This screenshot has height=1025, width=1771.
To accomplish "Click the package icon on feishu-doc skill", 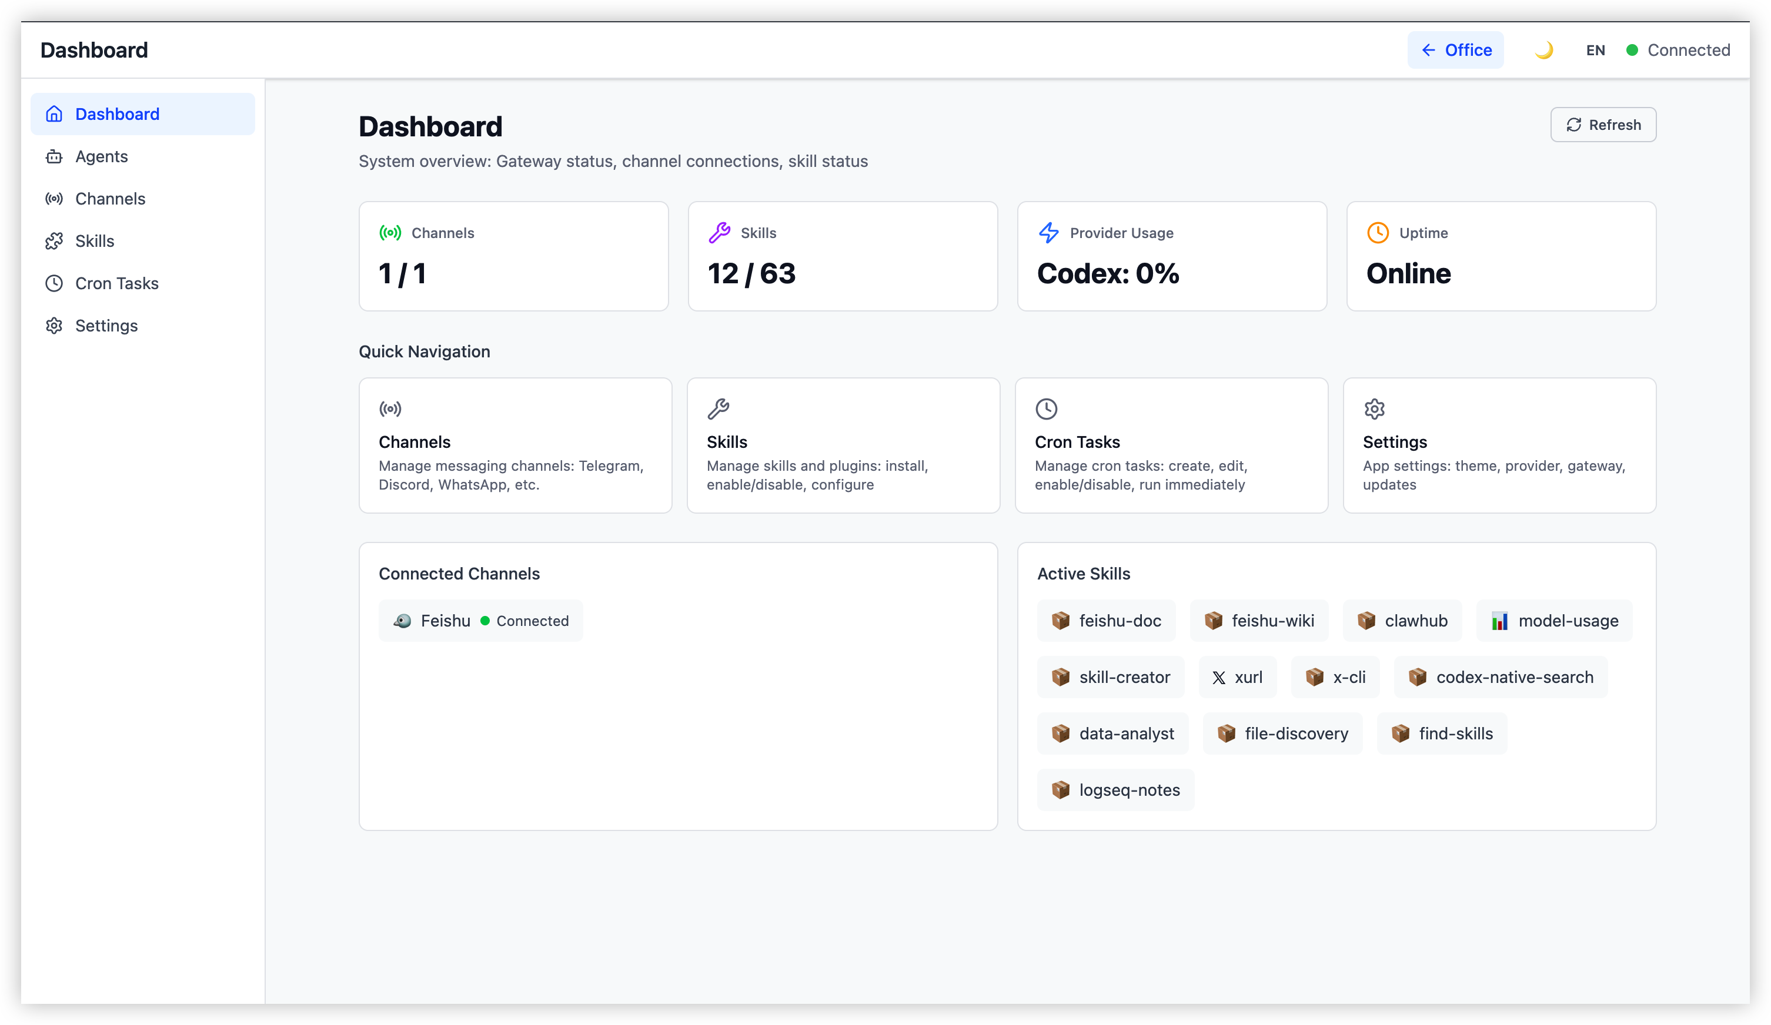I will pos(1061,620).
